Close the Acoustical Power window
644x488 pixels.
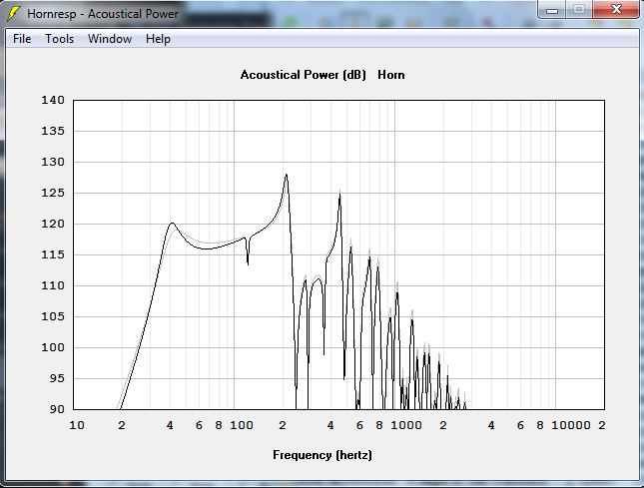616,10
